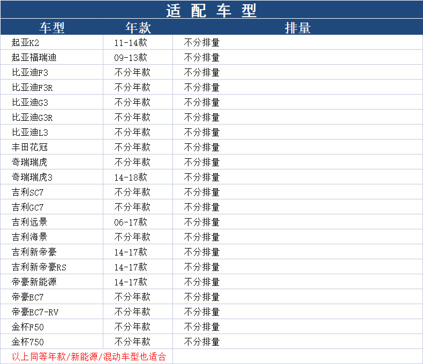Click 14-17款 in the 帝豪新能源 row
423x364 pixels.
(x=131, y=282)
